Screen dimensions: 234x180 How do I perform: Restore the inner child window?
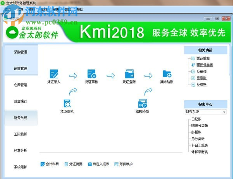pyautogui.click(x=217, y=19)
